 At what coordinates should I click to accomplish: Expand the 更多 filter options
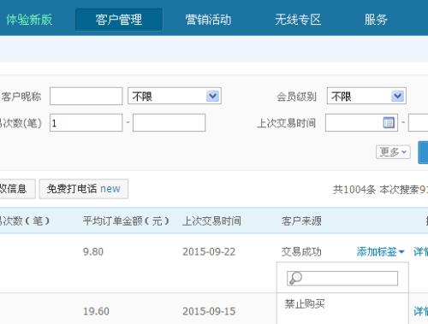393,152
